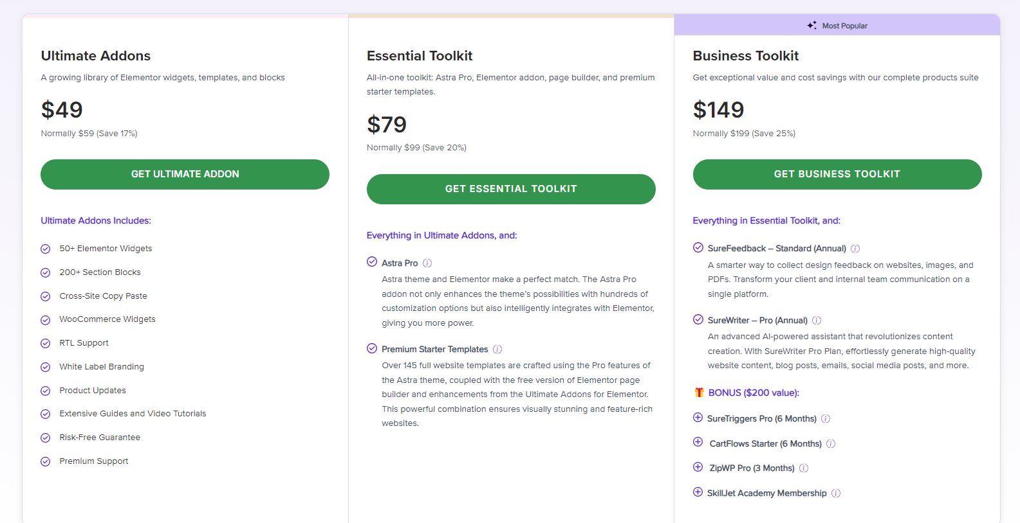1020x523 pixels.
Task: Click the GET BUSINESS TOOLKIT button
Action: [837, 174]
